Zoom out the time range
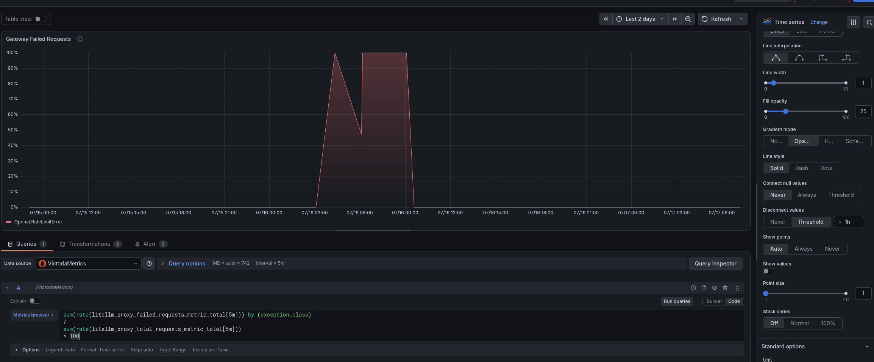Screen dimensions: 874x362 click(688, 19)
